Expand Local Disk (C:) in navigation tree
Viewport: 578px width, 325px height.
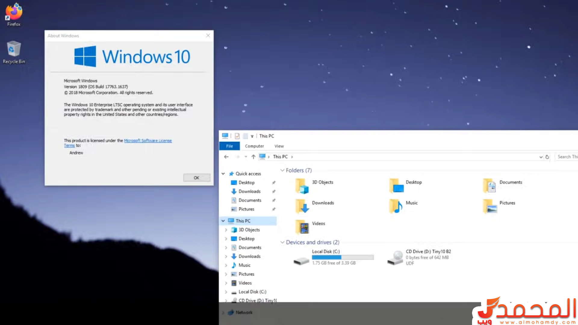(x=226, y=292)
